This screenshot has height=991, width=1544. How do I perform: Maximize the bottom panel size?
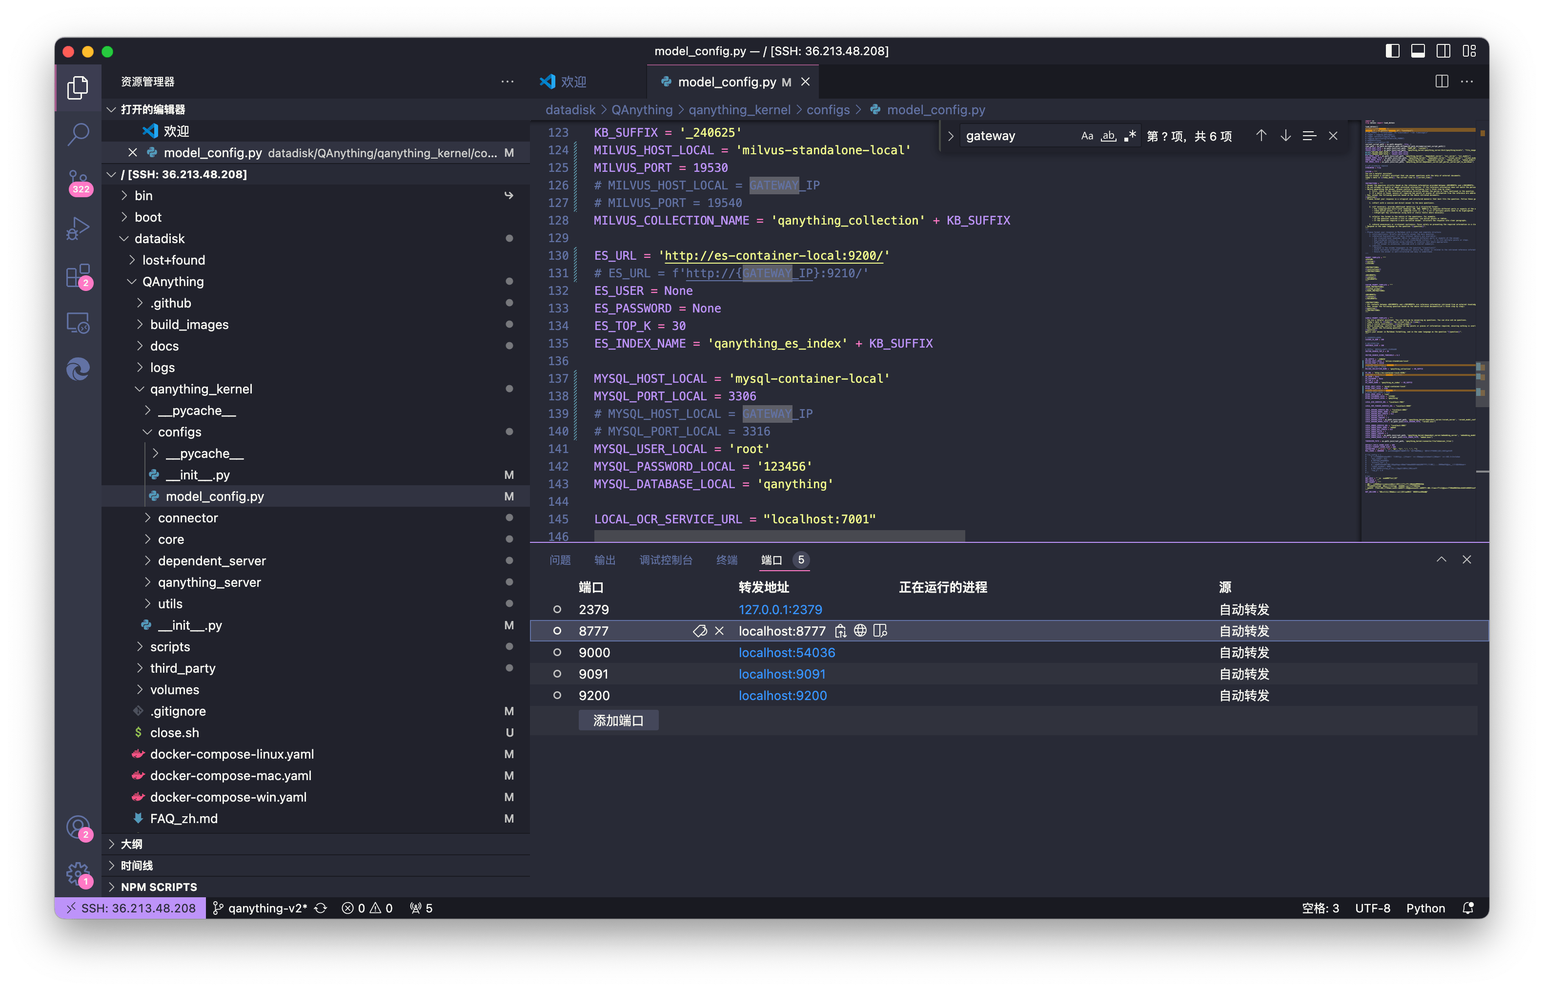tap(1441, 560)
